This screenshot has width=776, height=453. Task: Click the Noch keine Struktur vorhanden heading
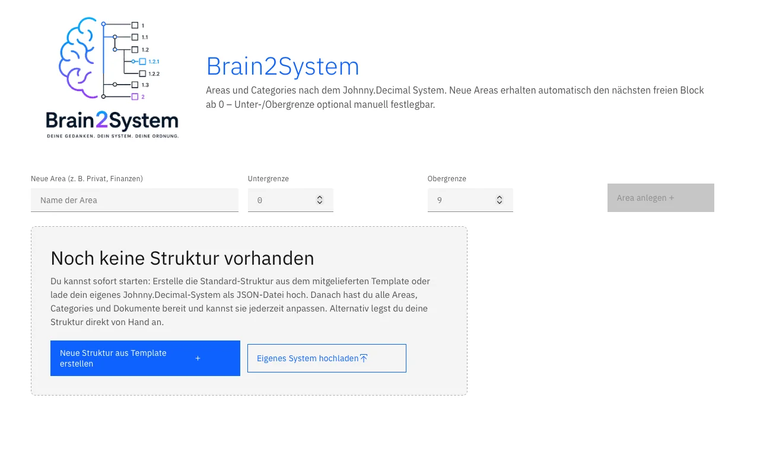(x=182, y=258)
